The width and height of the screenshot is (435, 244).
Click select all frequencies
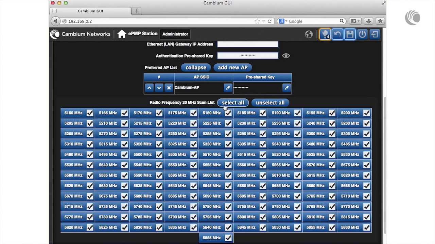(x=233, y=103)
